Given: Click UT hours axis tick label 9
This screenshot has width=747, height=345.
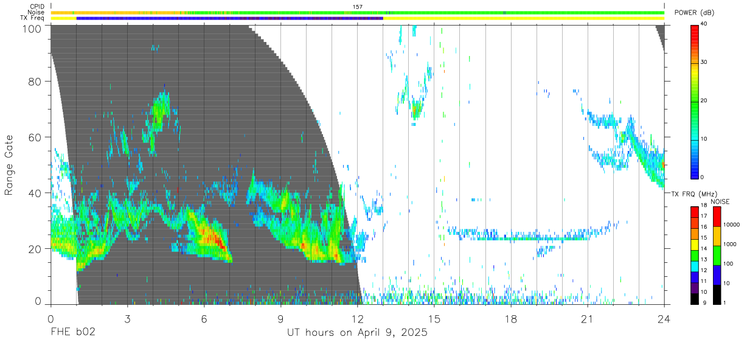Looking at the screenshot, I should [280, 318].
